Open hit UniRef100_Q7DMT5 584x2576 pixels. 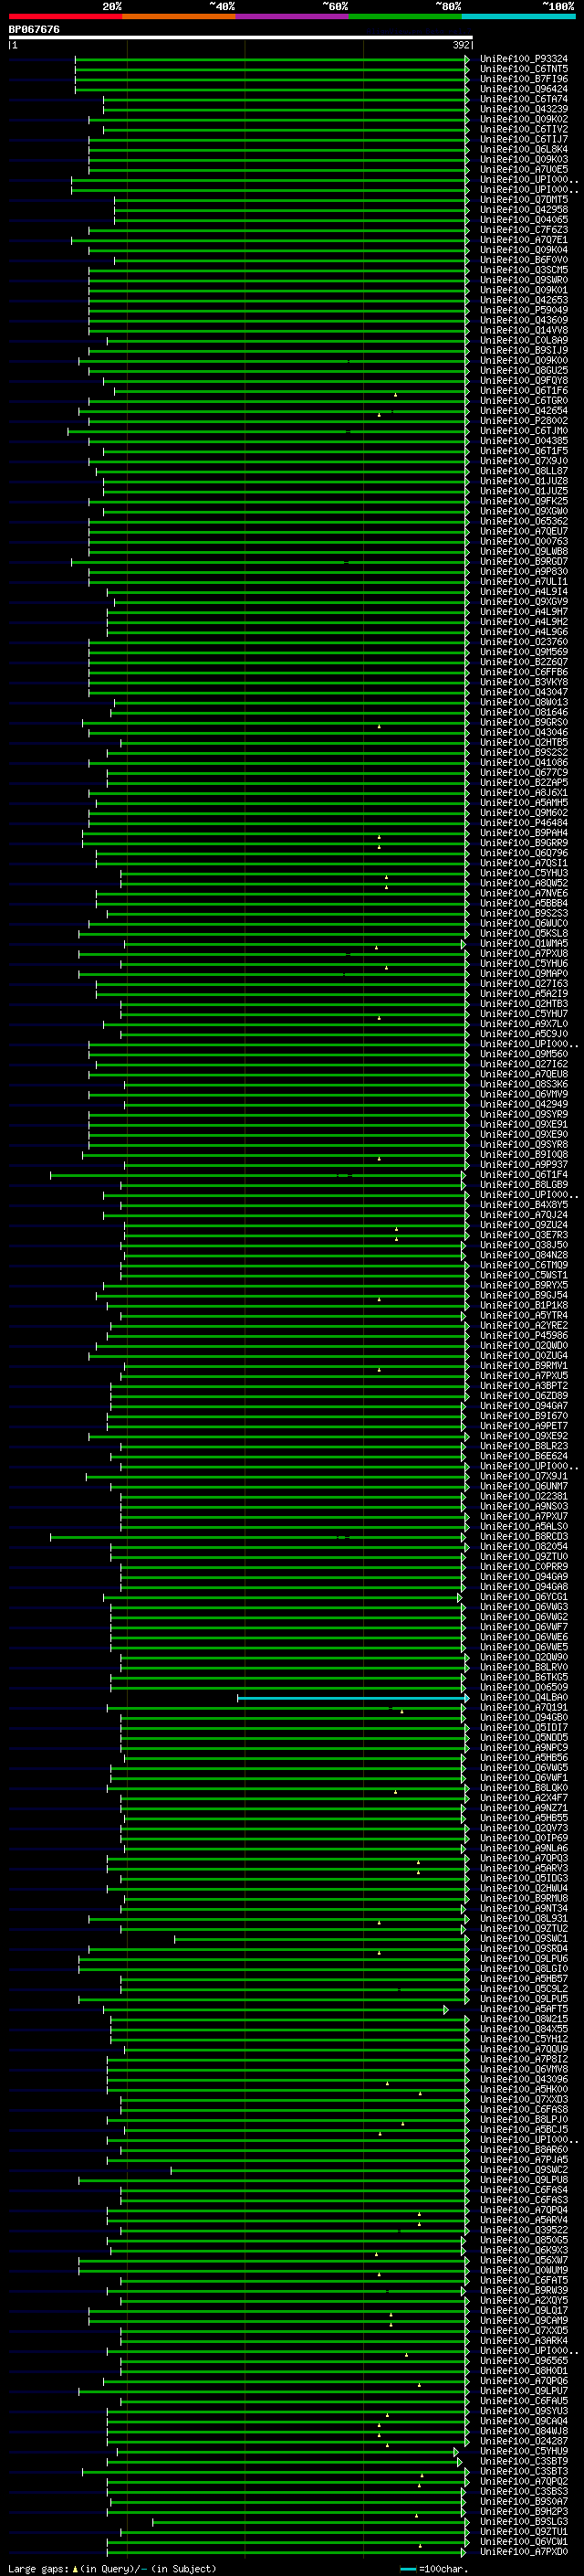pos(523,200)
